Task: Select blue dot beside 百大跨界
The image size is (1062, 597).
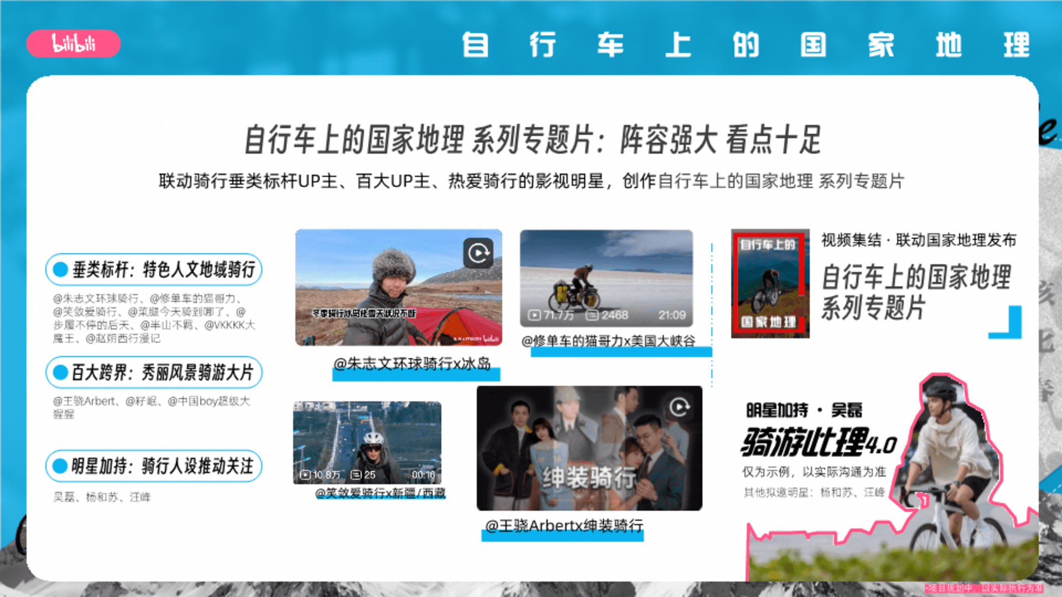Action: pos(60,372)
